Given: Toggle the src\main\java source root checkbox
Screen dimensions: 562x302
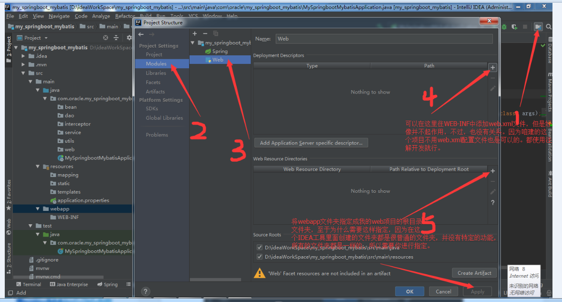Looking at the screenshot, I should pyautogui.click(x=260, y=248).
